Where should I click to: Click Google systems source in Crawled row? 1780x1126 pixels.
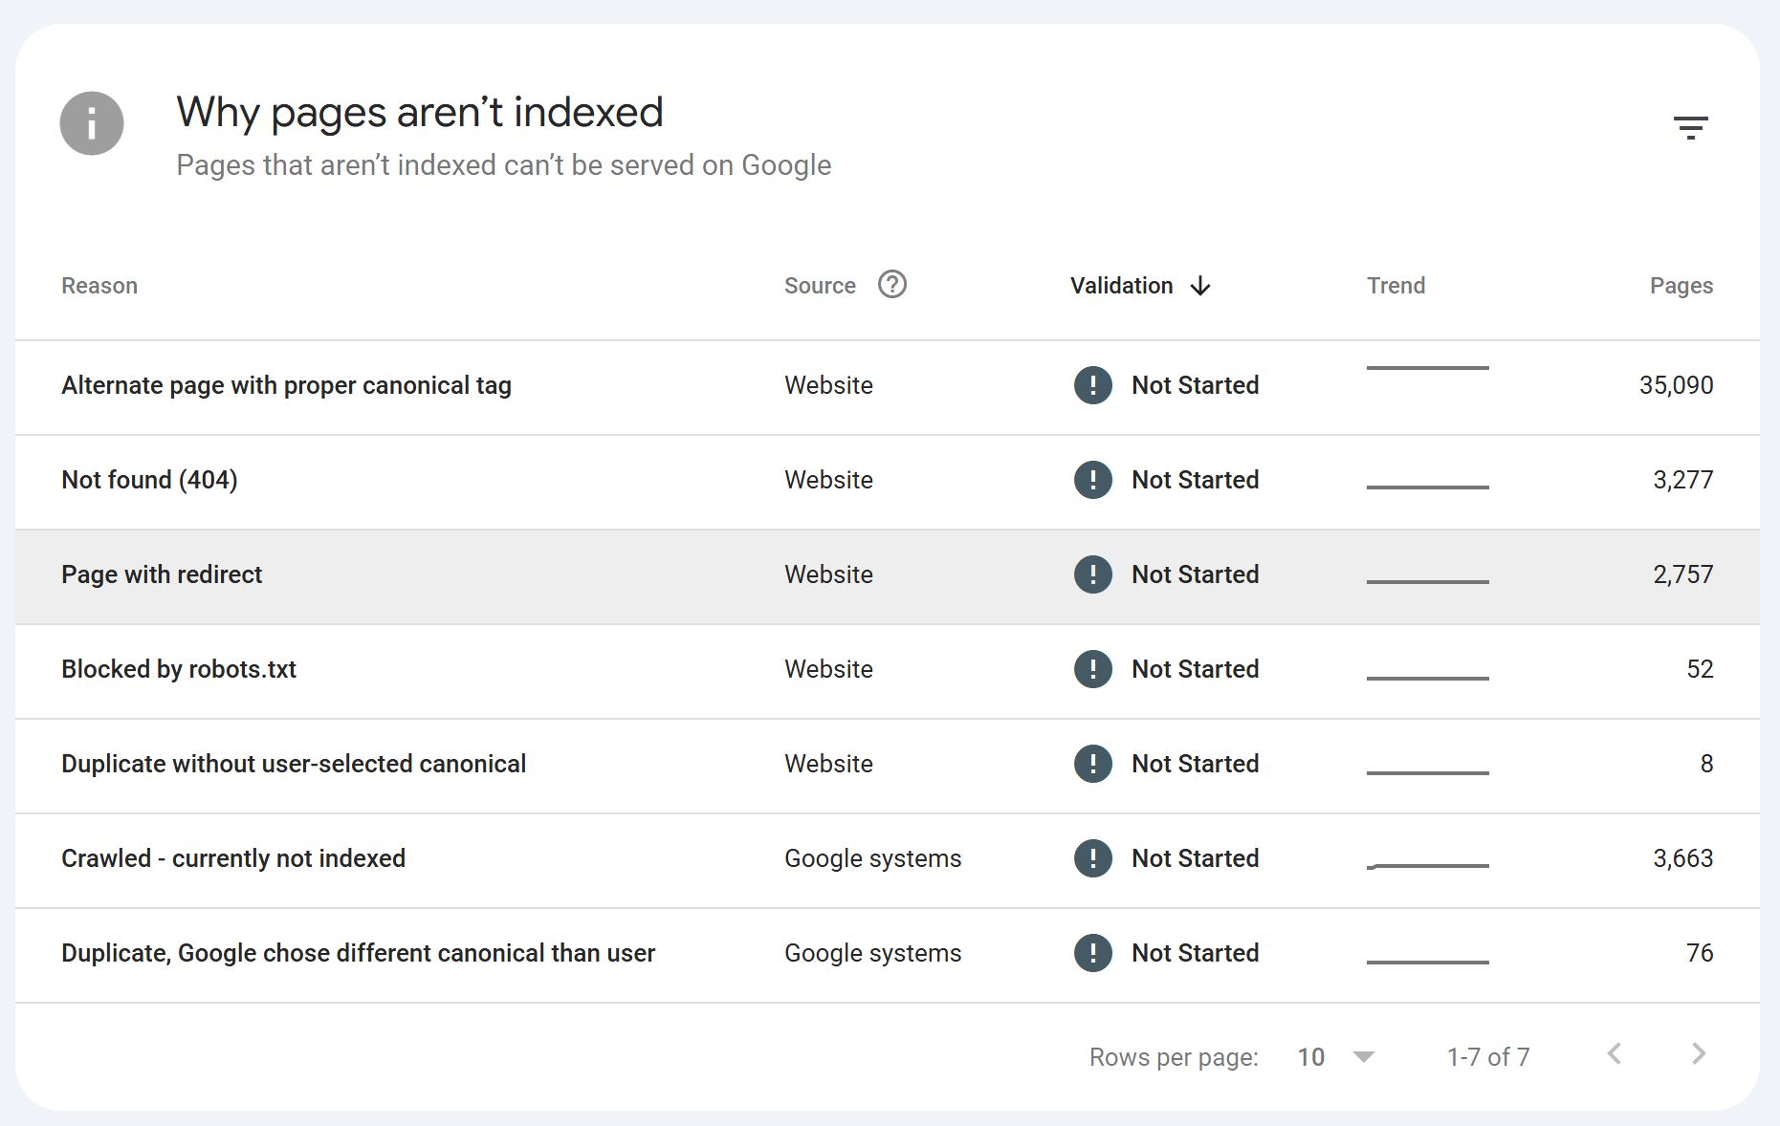(x=872, y=858)
